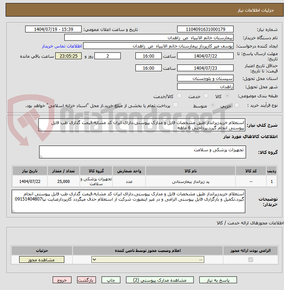Click the response deadline time 16:00 field
284x290 pixels.
point(148,56)
